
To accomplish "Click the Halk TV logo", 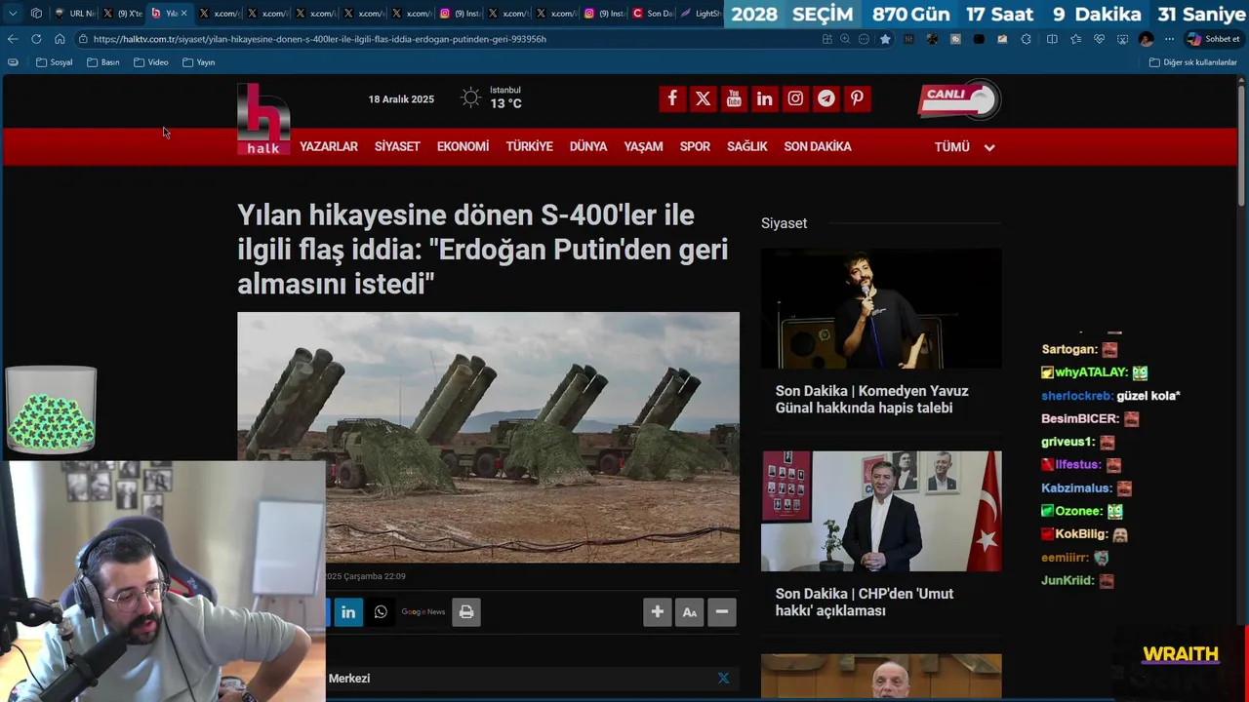I will click(x=263, y=119).
